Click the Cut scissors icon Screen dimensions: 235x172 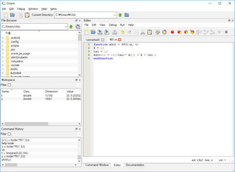(143, 32)
